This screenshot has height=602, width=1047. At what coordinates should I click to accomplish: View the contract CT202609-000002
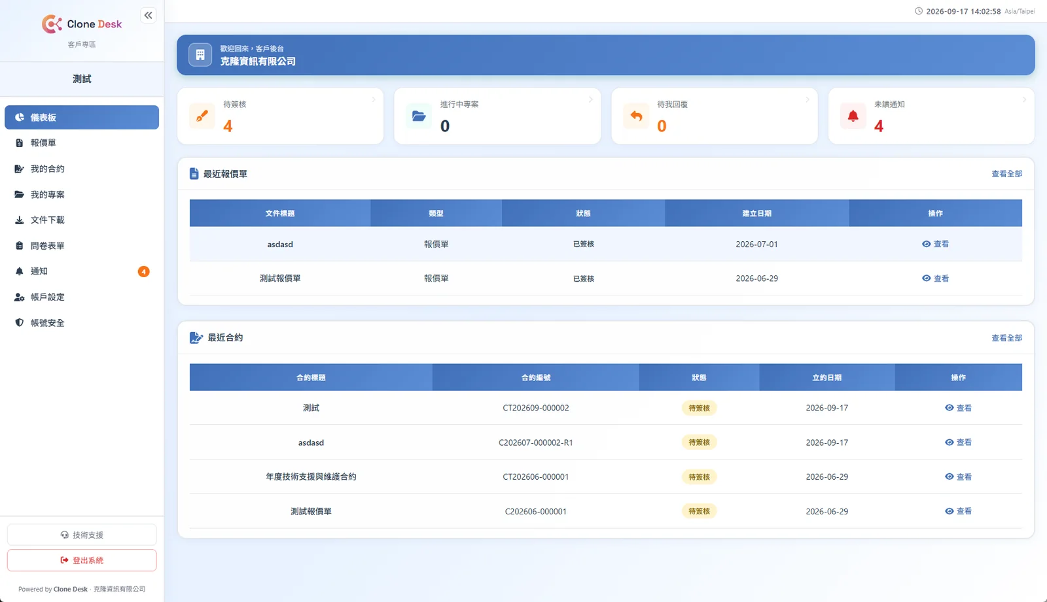[x=958, y=408]
